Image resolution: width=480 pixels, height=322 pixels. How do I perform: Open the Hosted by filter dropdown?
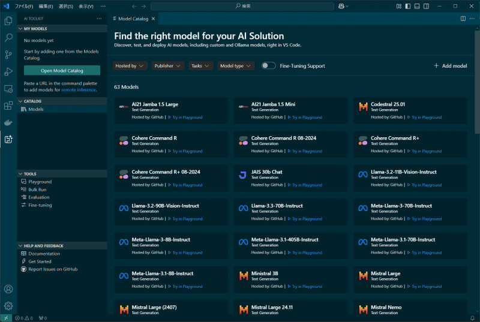[x=130, y=66]
